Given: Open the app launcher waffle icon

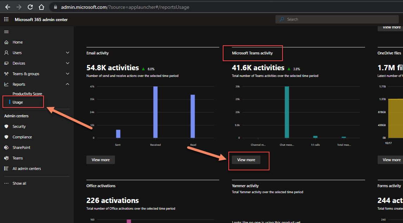Looking at the screenshot, I should 6,20.
